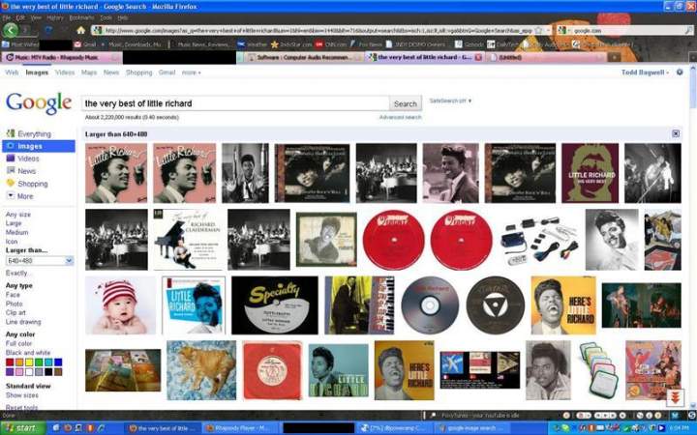Open the 640×480 size combo box
This screenshot has width=697, height=435.
coord(40,261)
